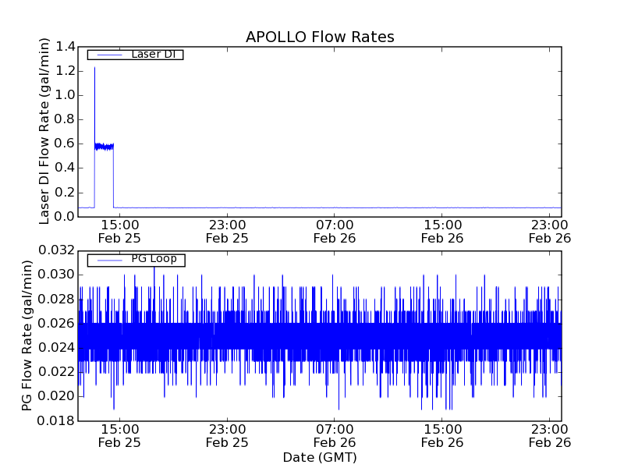
Task: Click the 0.022 tick on PG flow axis
Action: click(x=56, y=372)
